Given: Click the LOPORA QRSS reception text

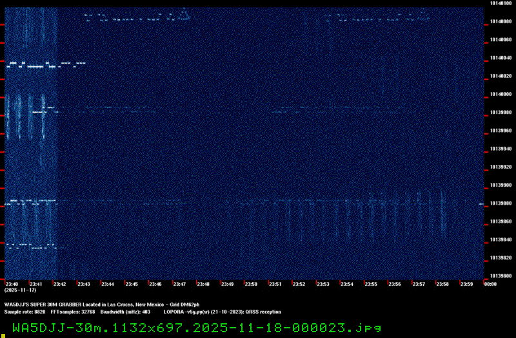Looking at the screenshot, I should [223, 312].
